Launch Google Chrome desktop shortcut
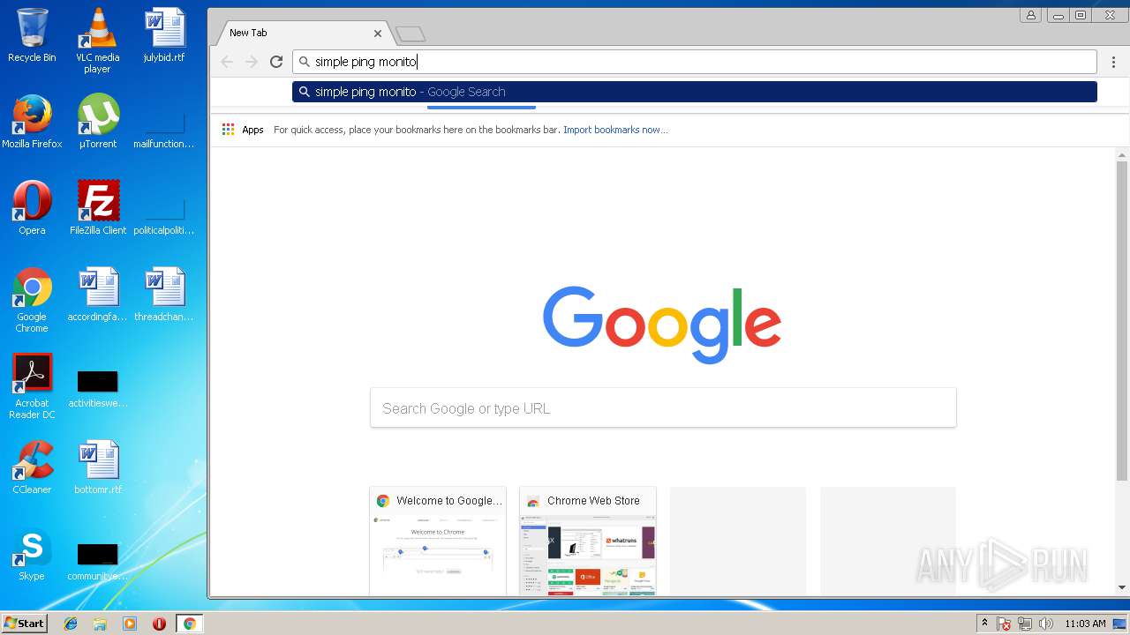The image size is (1130, 635). pos(32,300)
